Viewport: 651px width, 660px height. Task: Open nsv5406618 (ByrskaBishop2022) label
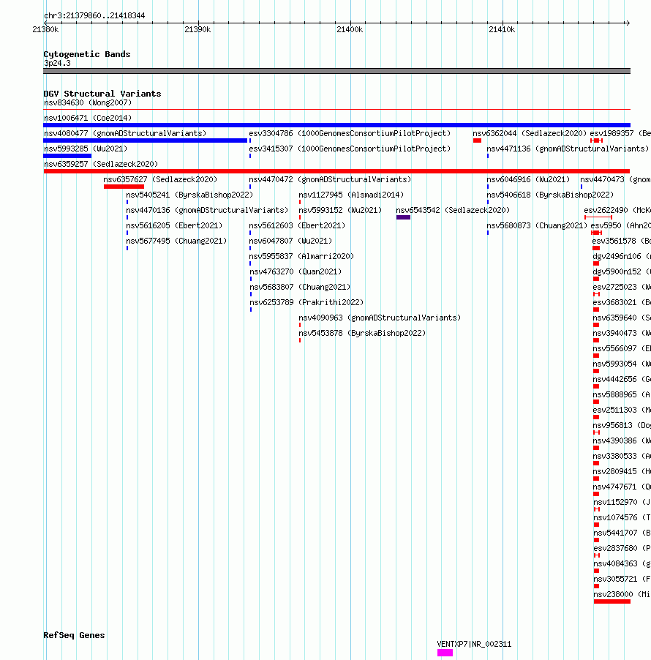550,195
